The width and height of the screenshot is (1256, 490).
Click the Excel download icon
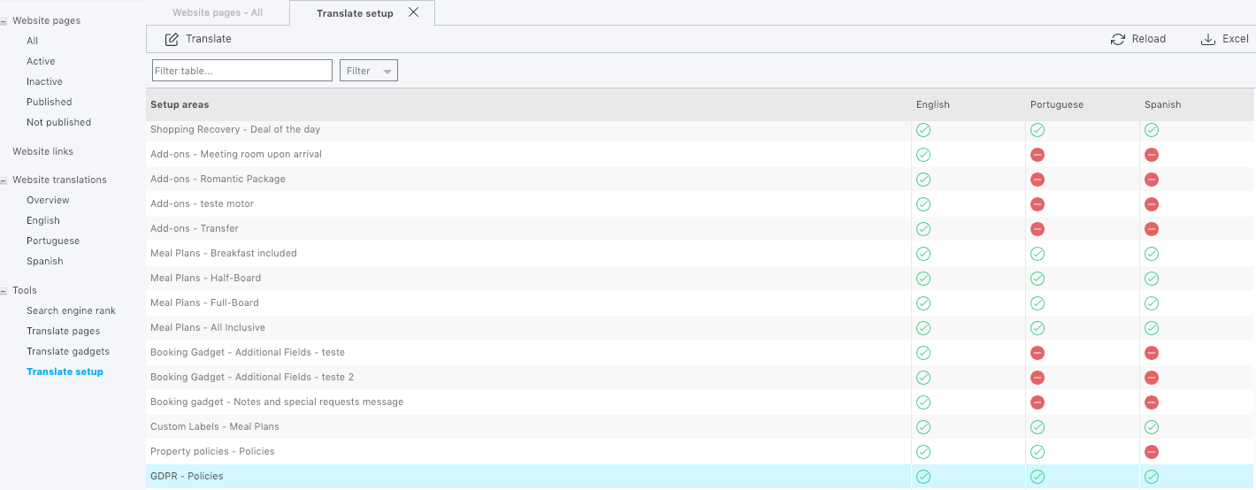click(x=1208, y=39)
